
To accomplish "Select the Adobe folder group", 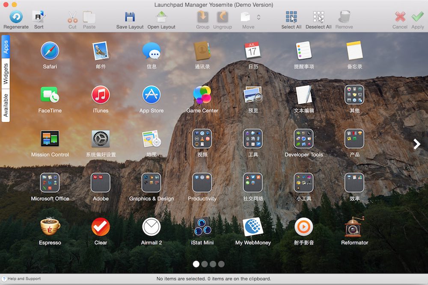I will coord(101,182).
